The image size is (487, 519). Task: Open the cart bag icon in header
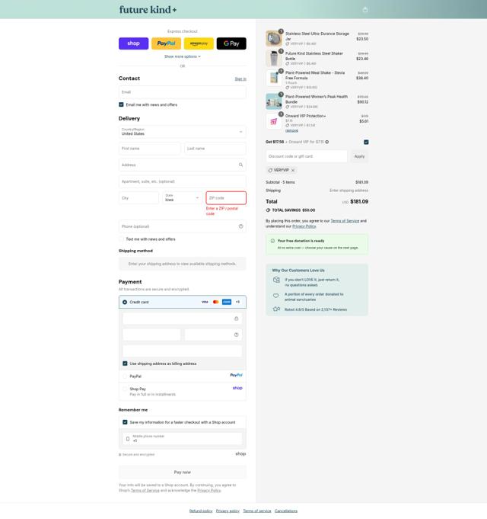click(365, 10)
